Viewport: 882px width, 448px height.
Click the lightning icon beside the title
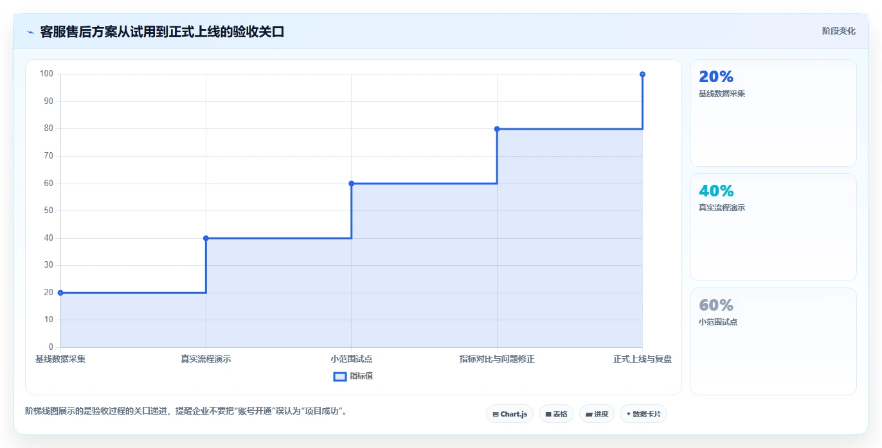pyautogui.click(x=30, y=31)
